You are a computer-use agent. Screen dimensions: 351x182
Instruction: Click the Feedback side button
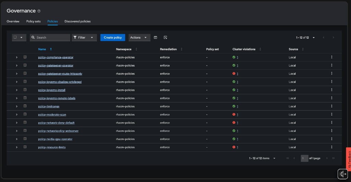[x=349, y=159]
